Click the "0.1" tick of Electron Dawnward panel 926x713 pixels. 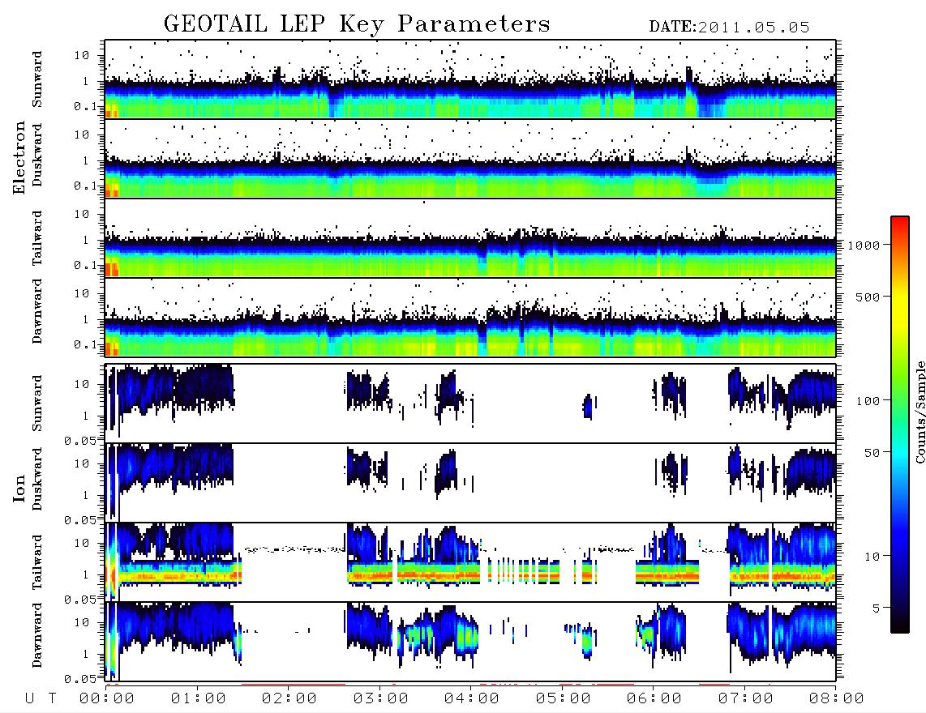click(x=85, y=344)
